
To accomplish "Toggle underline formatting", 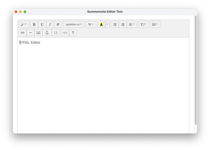I will [x=42, y=25].
